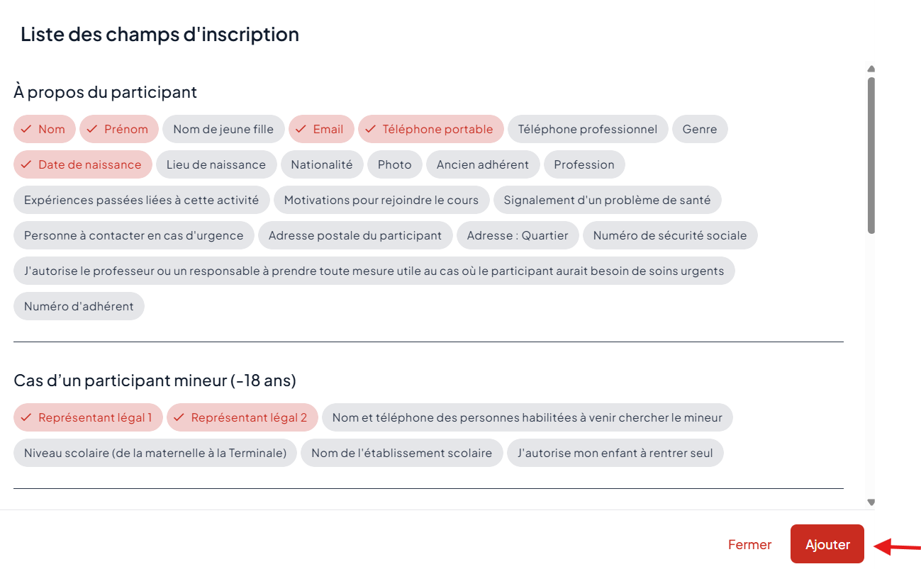Click the scrollbar up arrow
Image resolution: width=921 pixels, height=569 pixels.
point(871,69)
